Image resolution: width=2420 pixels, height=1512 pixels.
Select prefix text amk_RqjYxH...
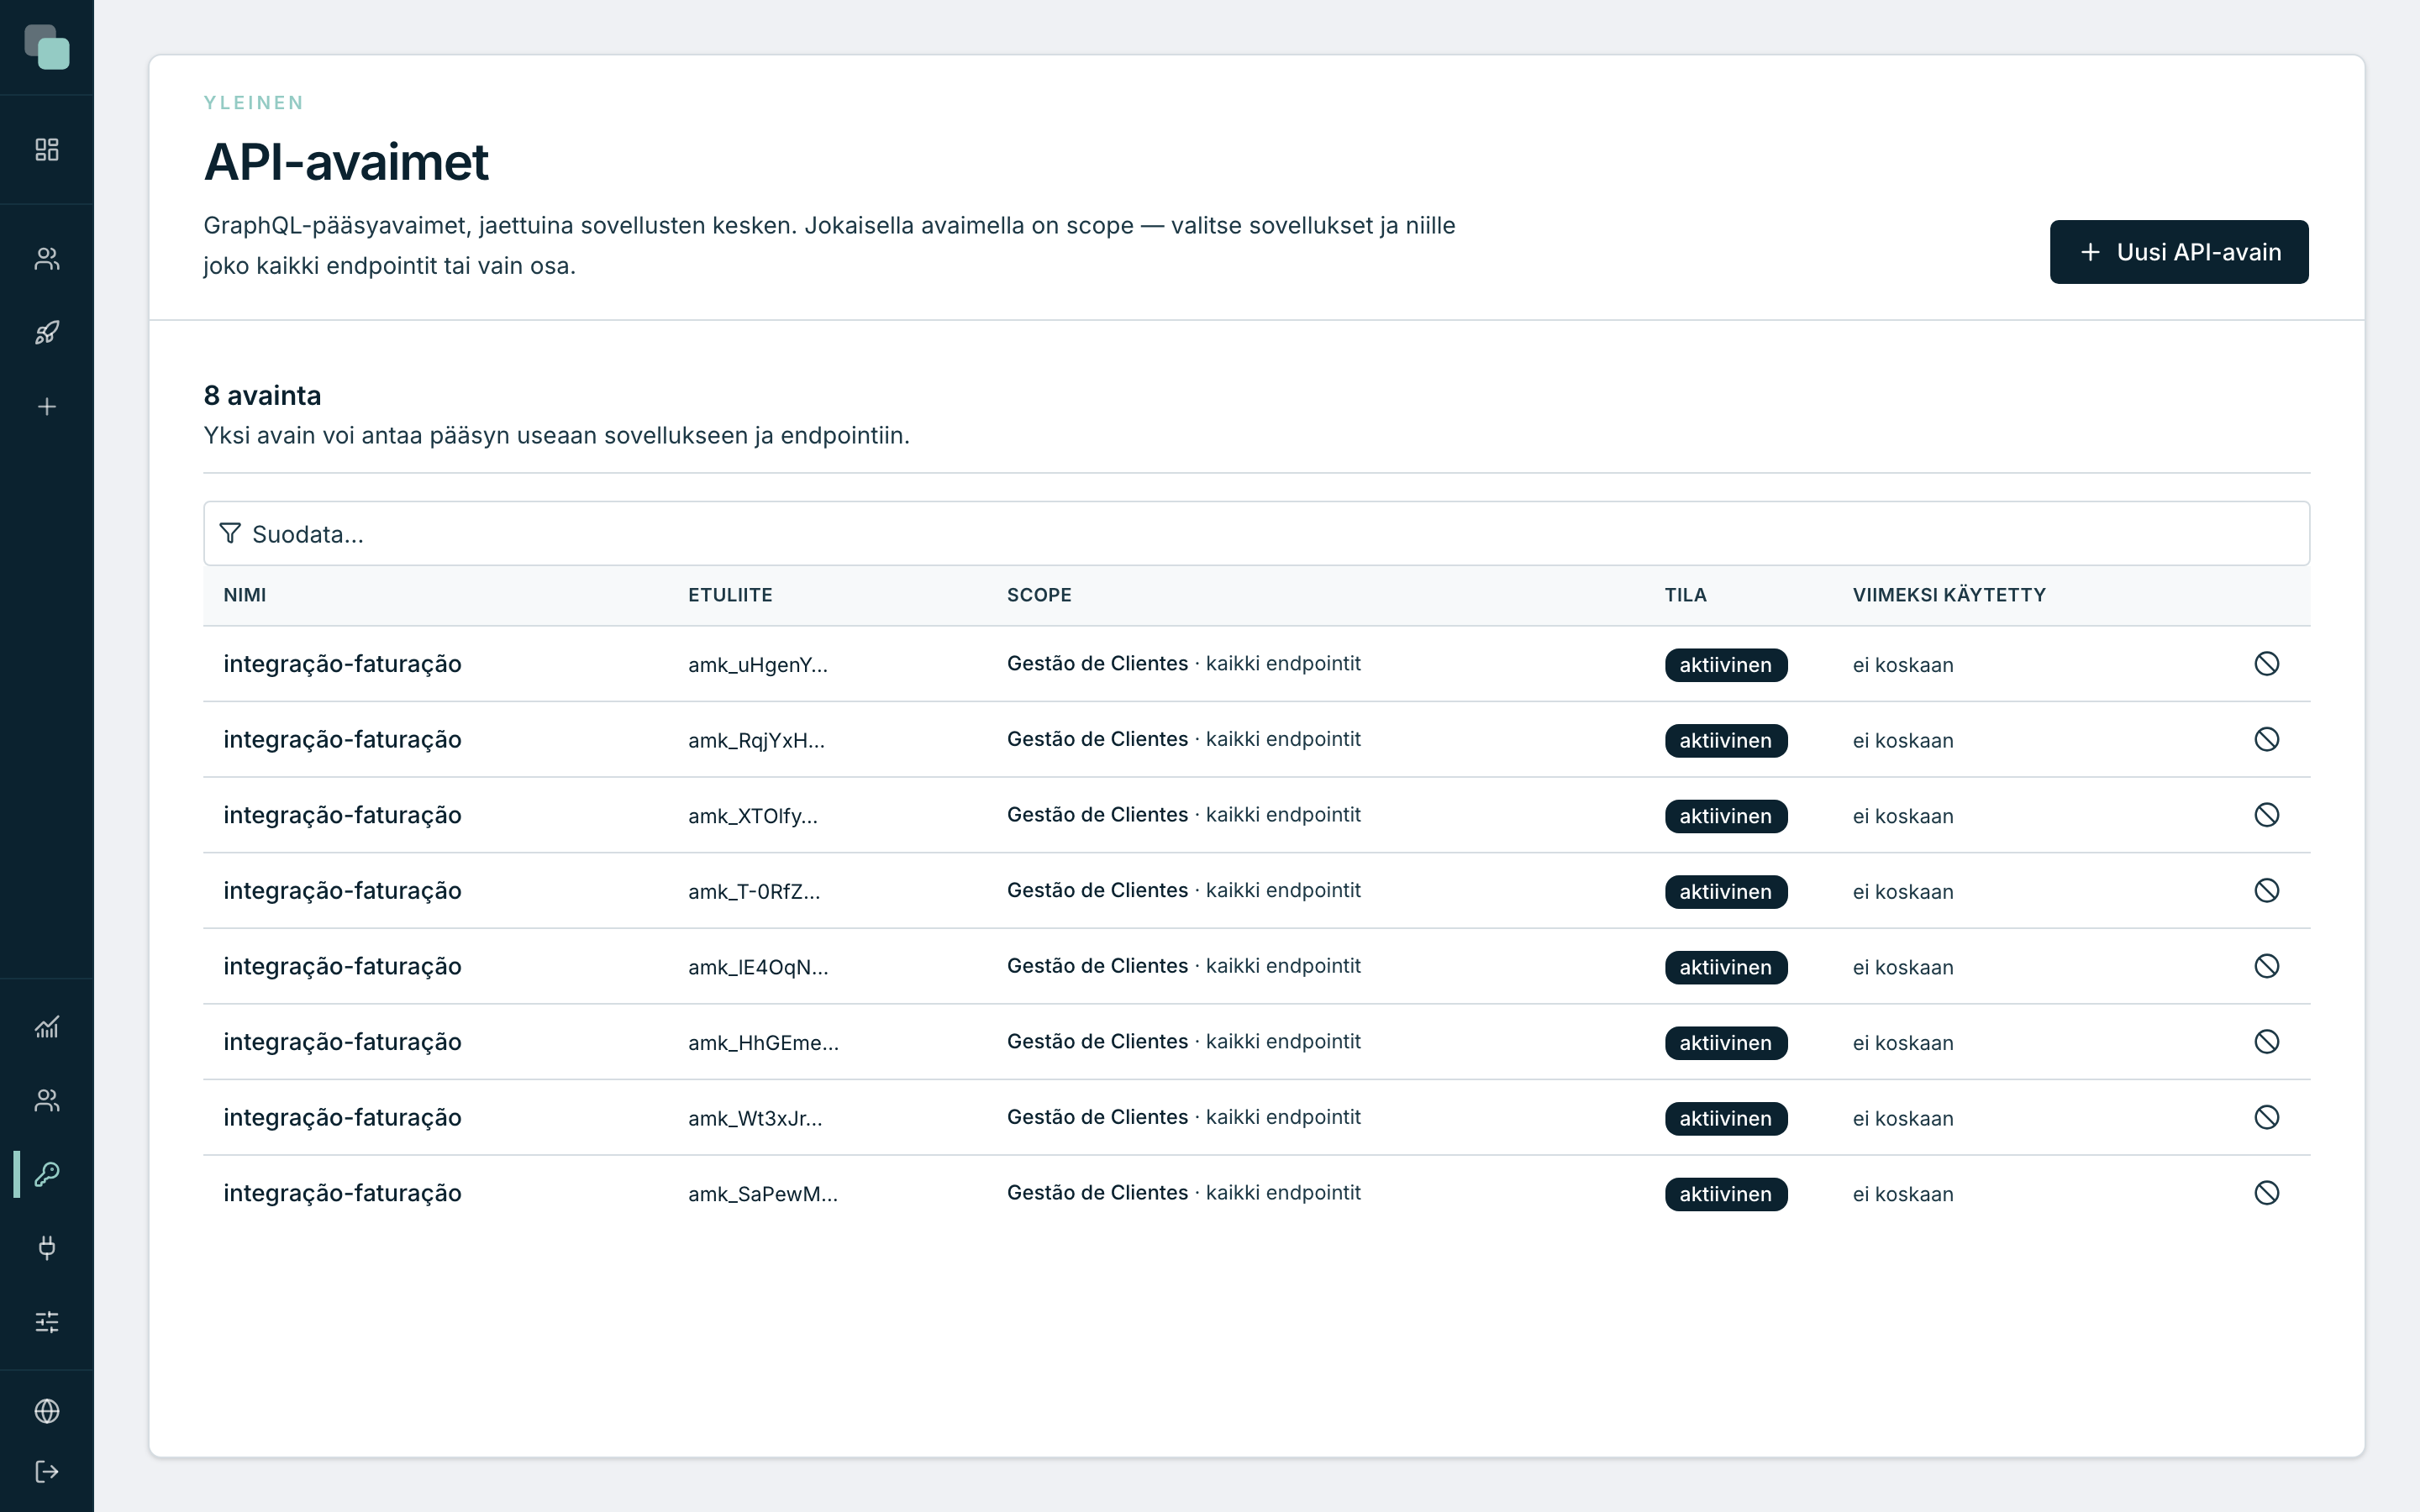tap(756, 741)
